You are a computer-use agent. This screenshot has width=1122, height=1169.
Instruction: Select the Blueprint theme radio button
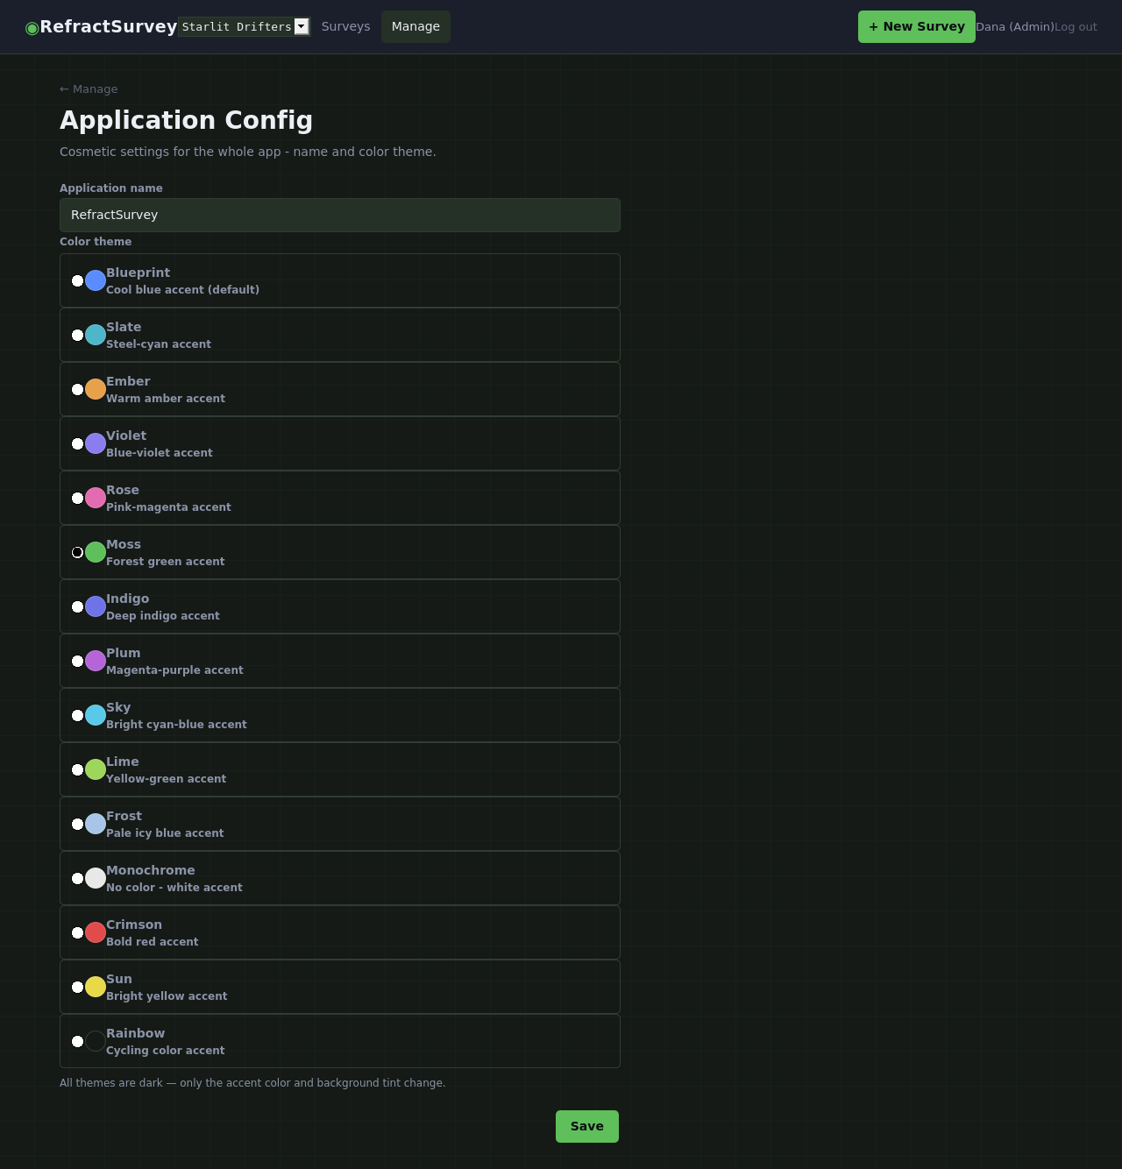[x=77, y=280]
